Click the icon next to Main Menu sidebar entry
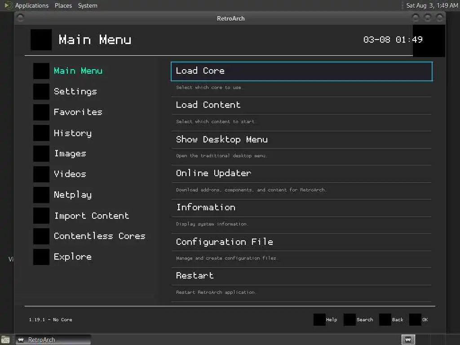The height and width of the screenshot is (345, 460). coord(41,71)
